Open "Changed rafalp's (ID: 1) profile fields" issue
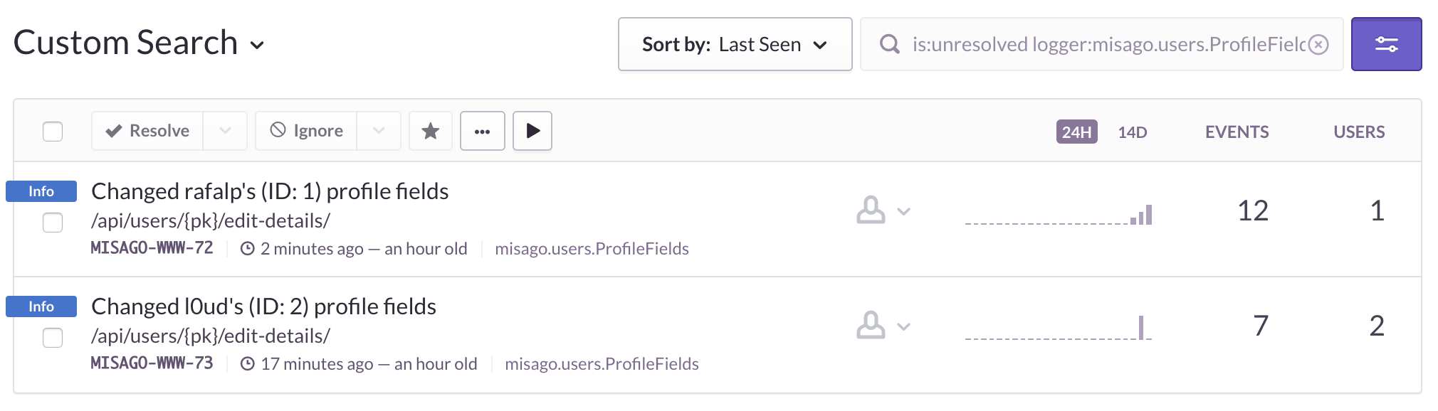1438x411 pixels. [270, 191]
